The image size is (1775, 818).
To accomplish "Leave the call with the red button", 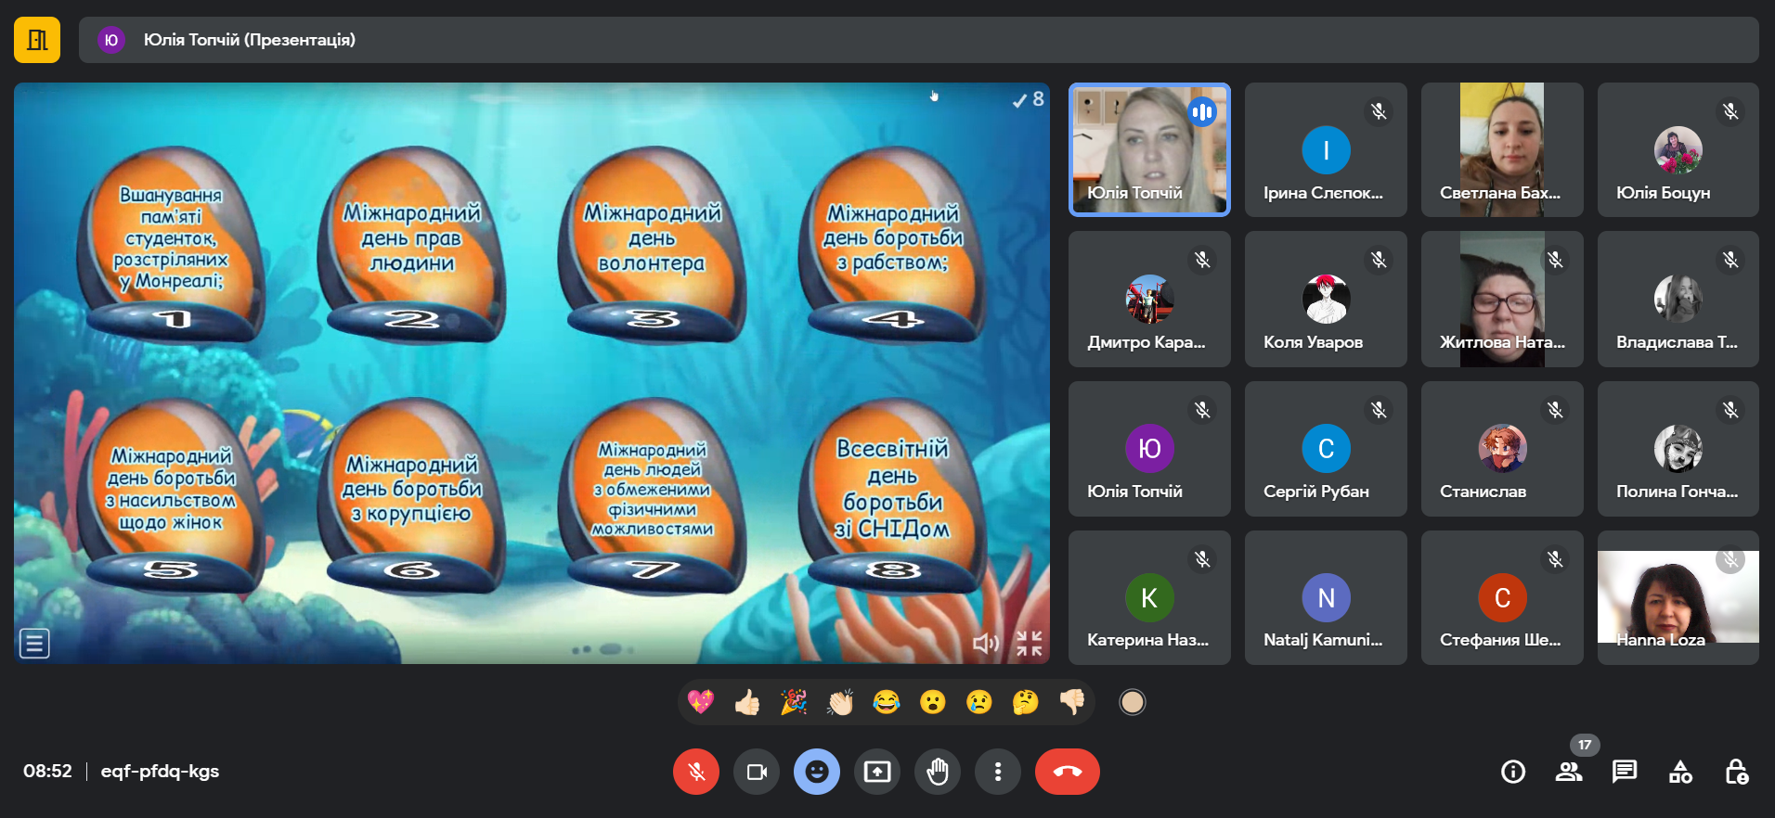I will click(1068, 772).
